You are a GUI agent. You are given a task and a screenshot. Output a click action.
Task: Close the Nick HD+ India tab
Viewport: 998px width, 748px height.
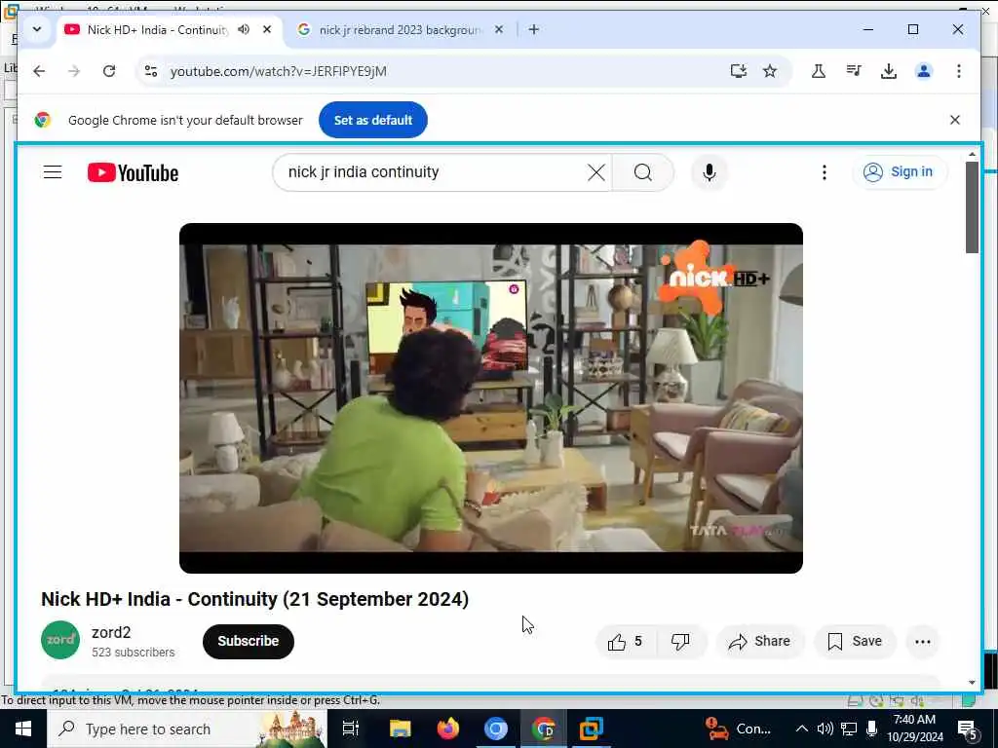point(267,29)
